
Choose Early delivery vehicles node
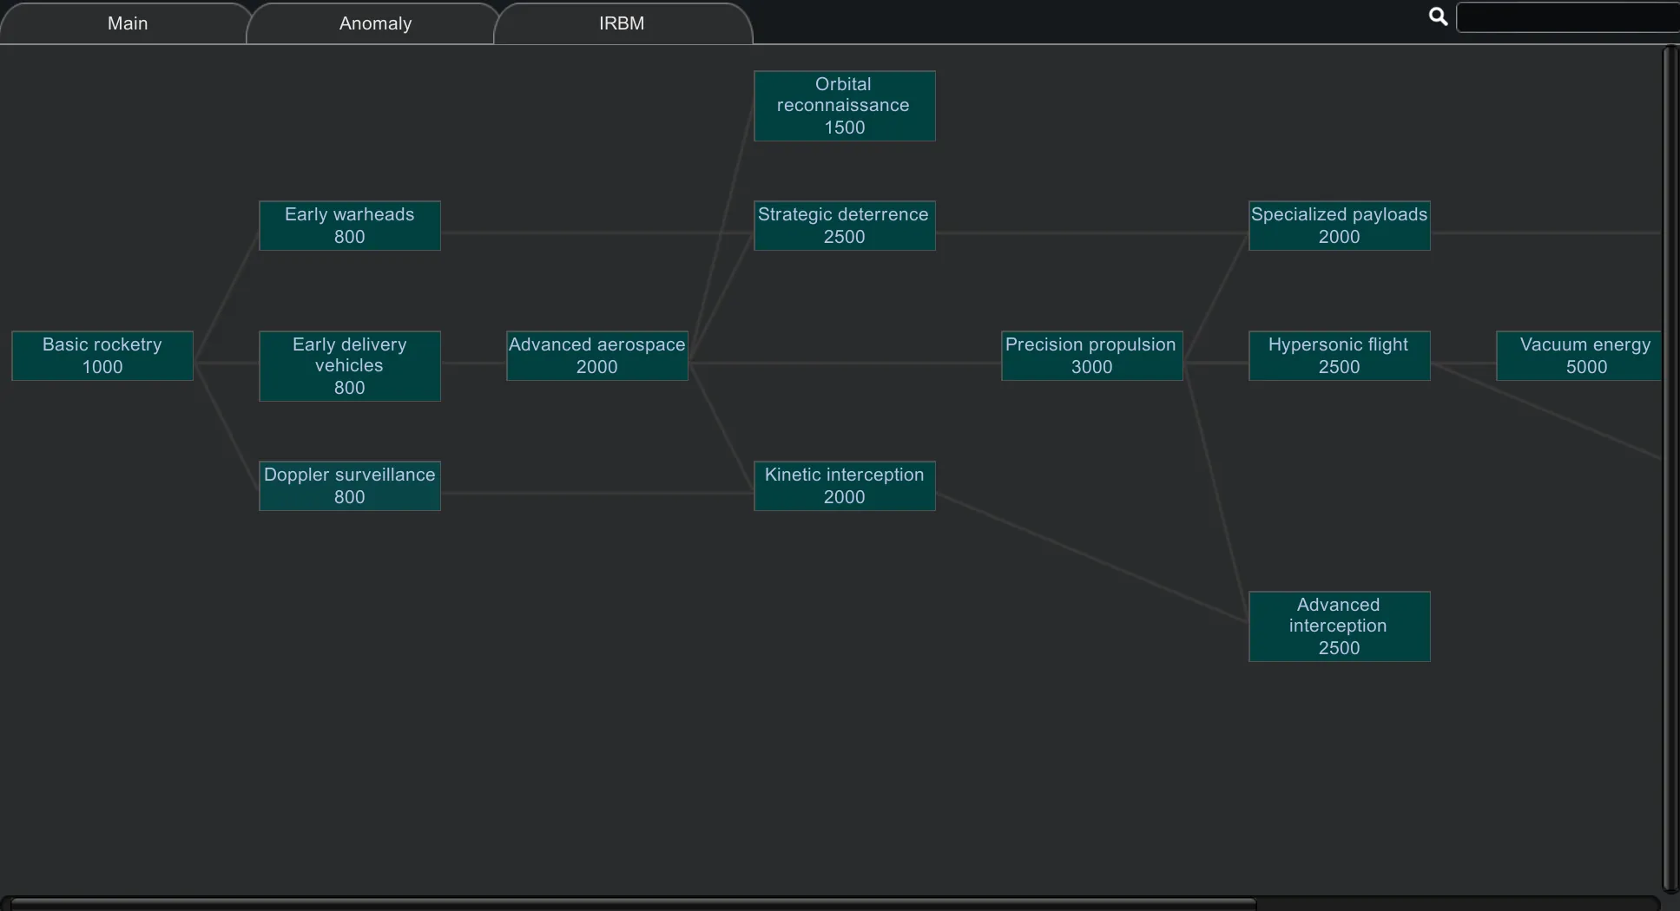pyautogui.click(x=350, y=366)
